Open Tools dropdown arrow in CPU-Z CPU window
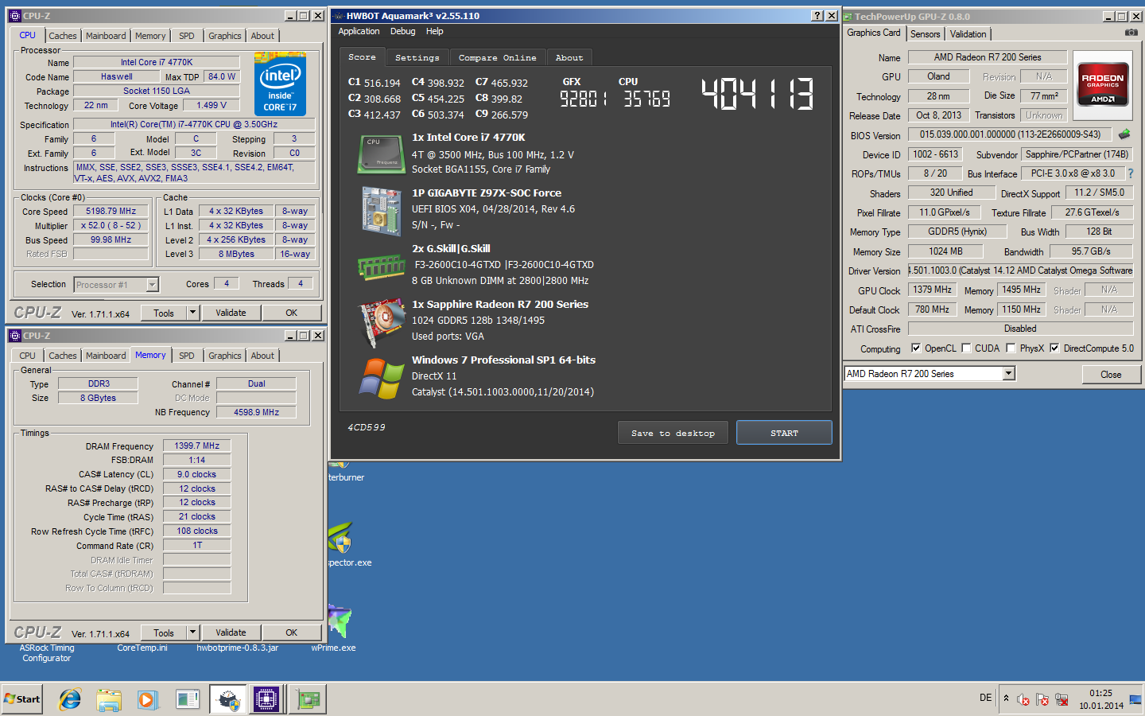The image size is (1145, 716). (x=192, y=313)
